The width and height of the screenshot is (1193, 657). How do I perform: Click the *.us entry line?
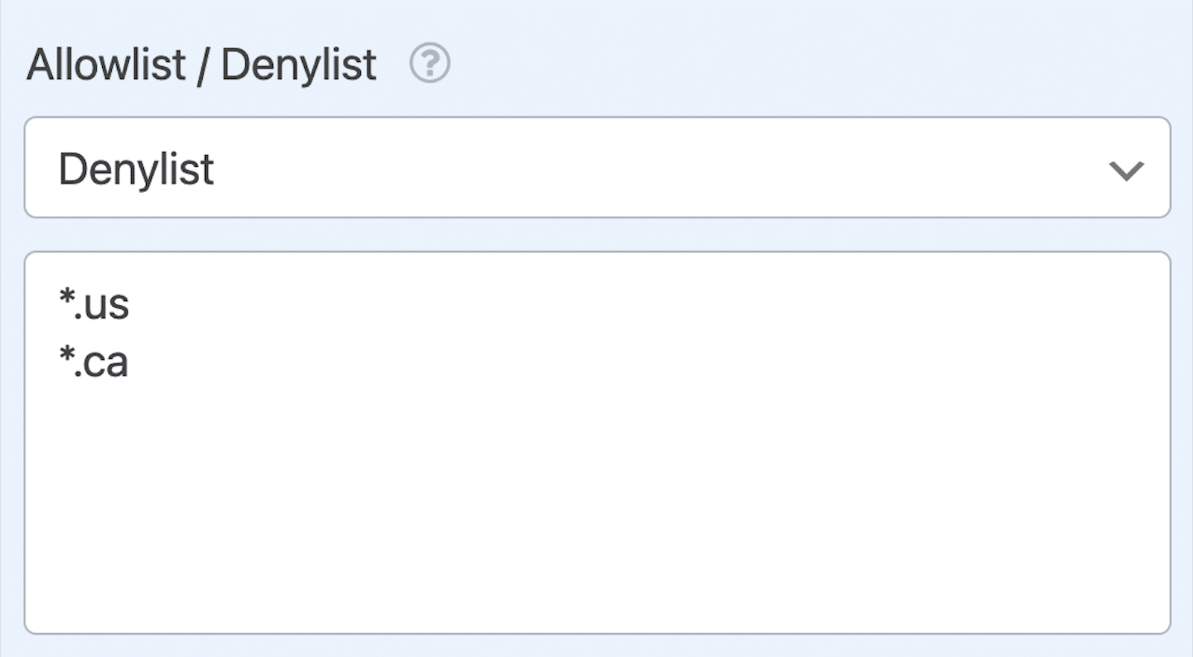pos(95,305)
